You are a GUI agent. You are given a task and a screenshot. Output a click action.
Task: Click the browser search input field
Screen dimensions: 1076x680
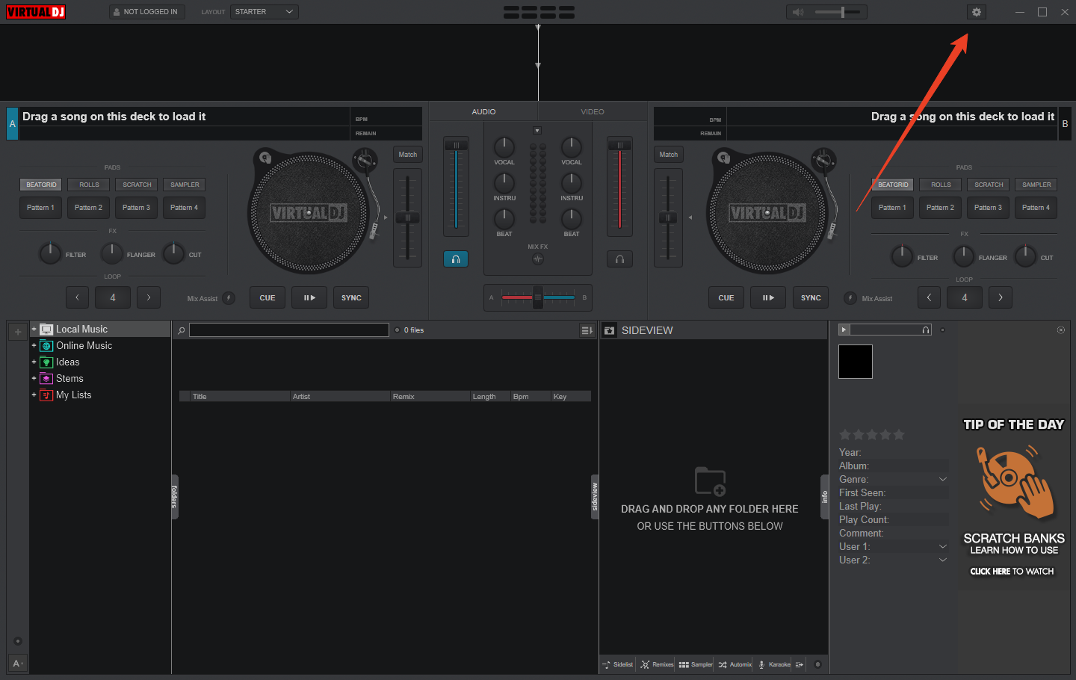point(289,330)
